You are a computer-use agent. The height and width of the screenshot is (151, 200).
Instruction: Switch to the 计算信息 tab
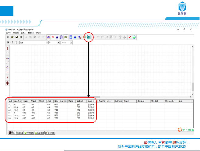(29, 133)
